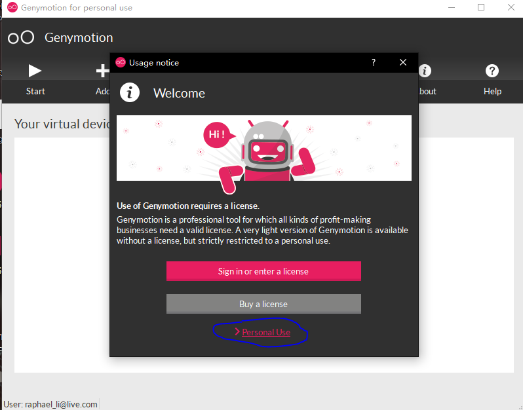Click the Genymotion title bar app icon
The height and width of the screenshot is (410, 523).
point(12,7)
